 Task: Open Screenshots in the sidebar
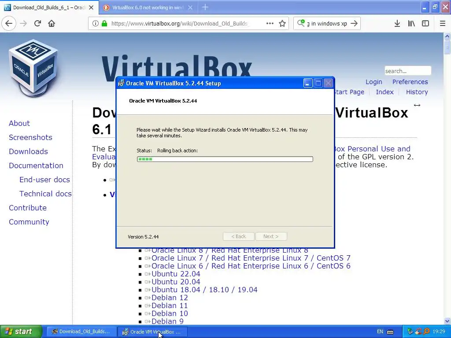(x=30, y=137)
